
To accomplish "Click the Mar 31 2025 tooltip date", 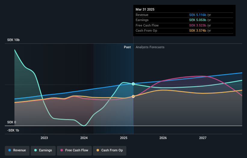I will coord(145,9).
